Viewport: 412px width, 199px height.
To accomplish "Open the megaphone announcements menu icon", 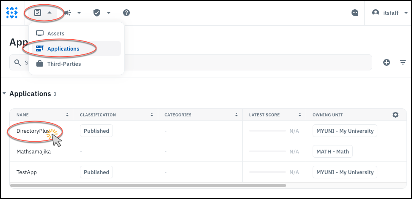I will [x=68, y=13].
